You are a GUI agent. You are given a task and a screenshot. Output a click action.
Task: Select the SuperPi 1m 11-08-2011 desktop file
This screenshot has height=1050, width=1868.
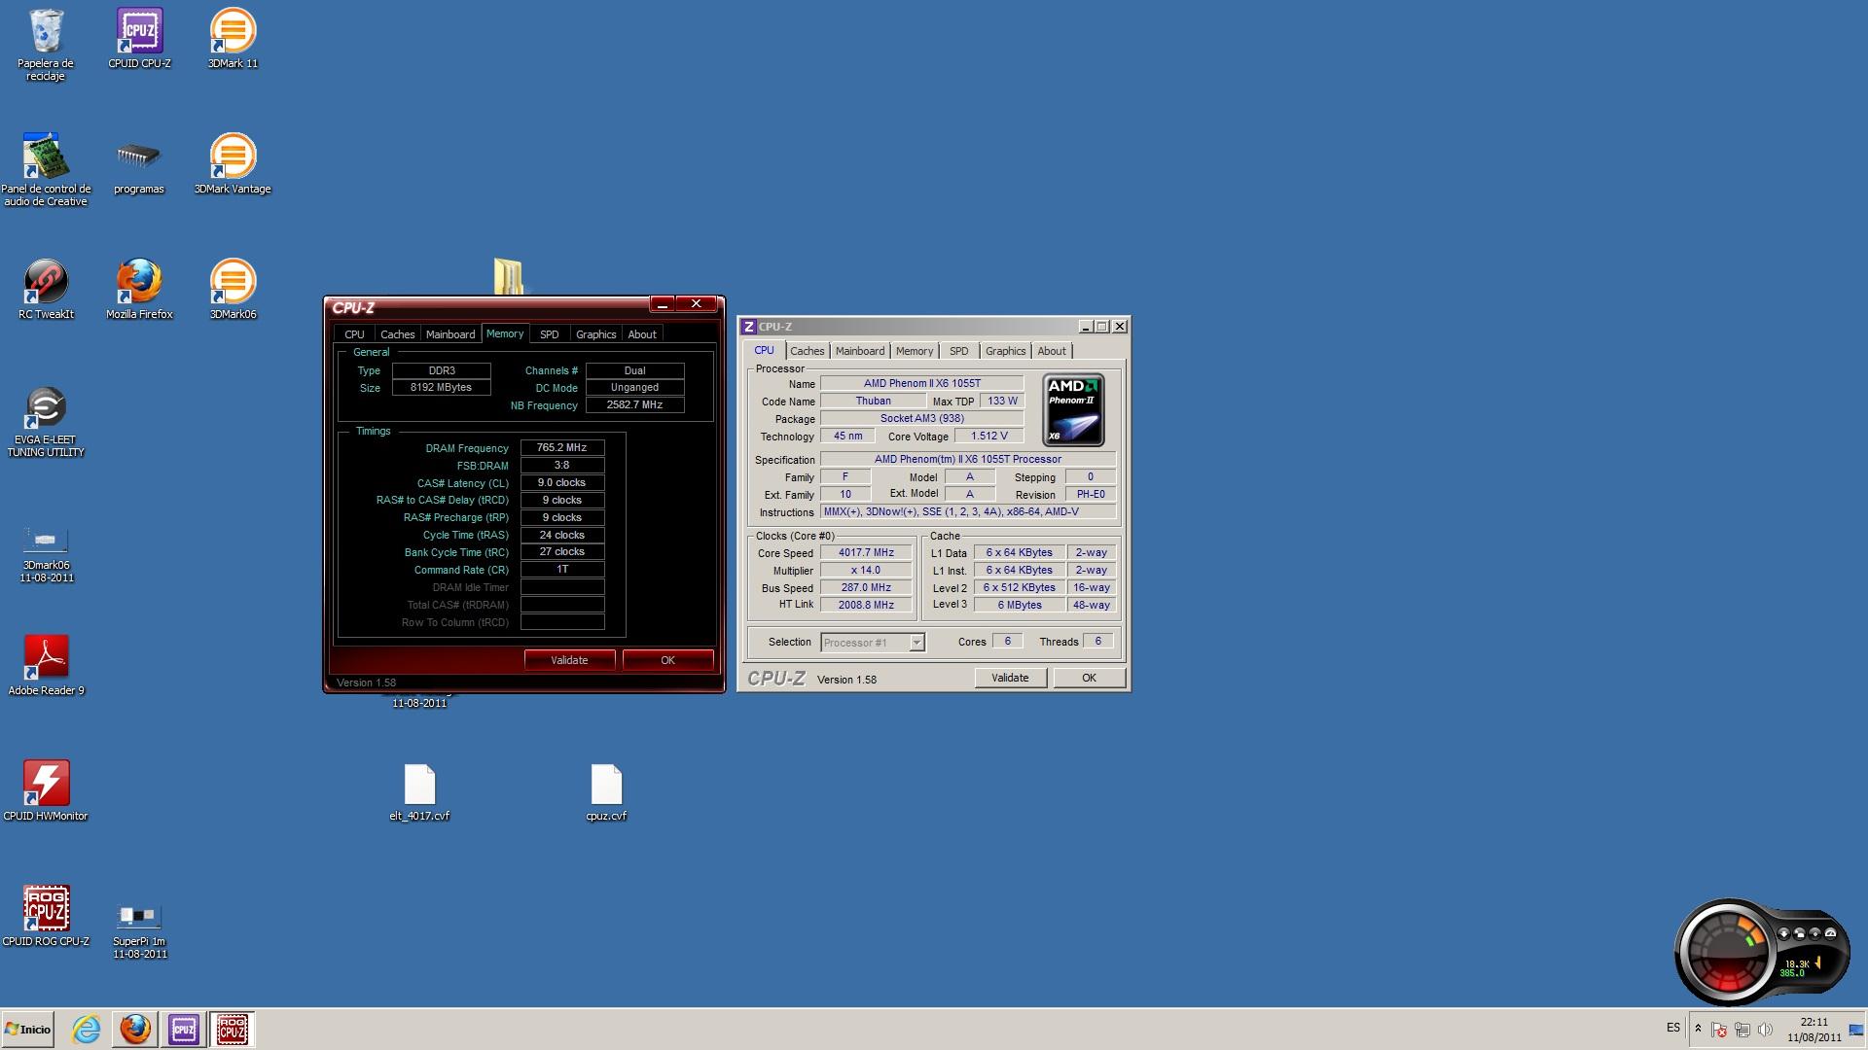pos(139,931)
